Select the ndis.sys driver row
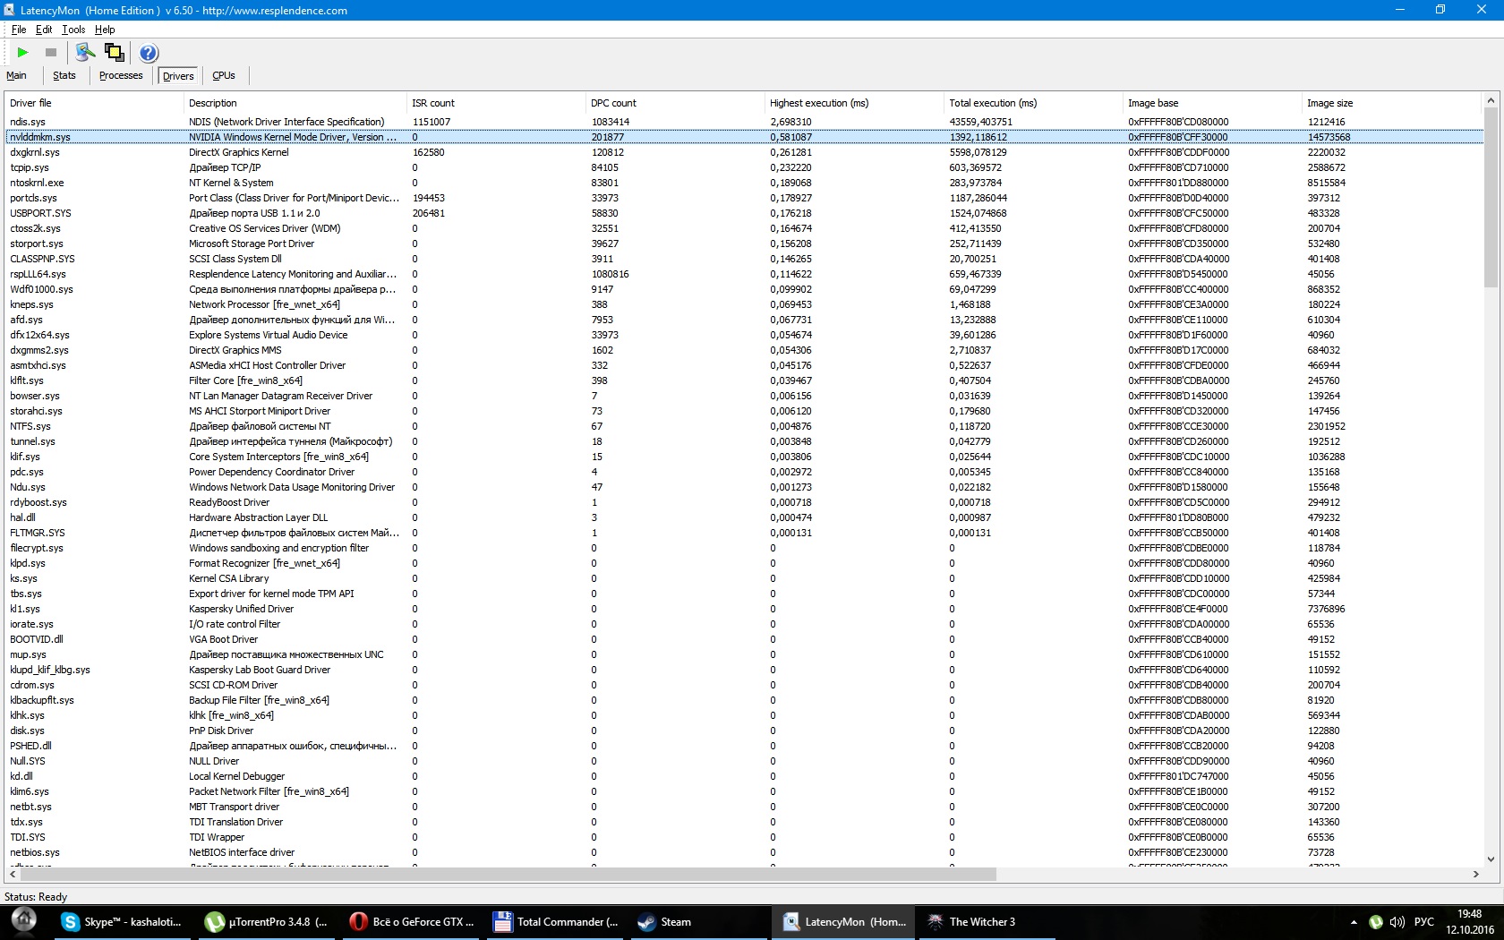 click(x=744, y=122)
